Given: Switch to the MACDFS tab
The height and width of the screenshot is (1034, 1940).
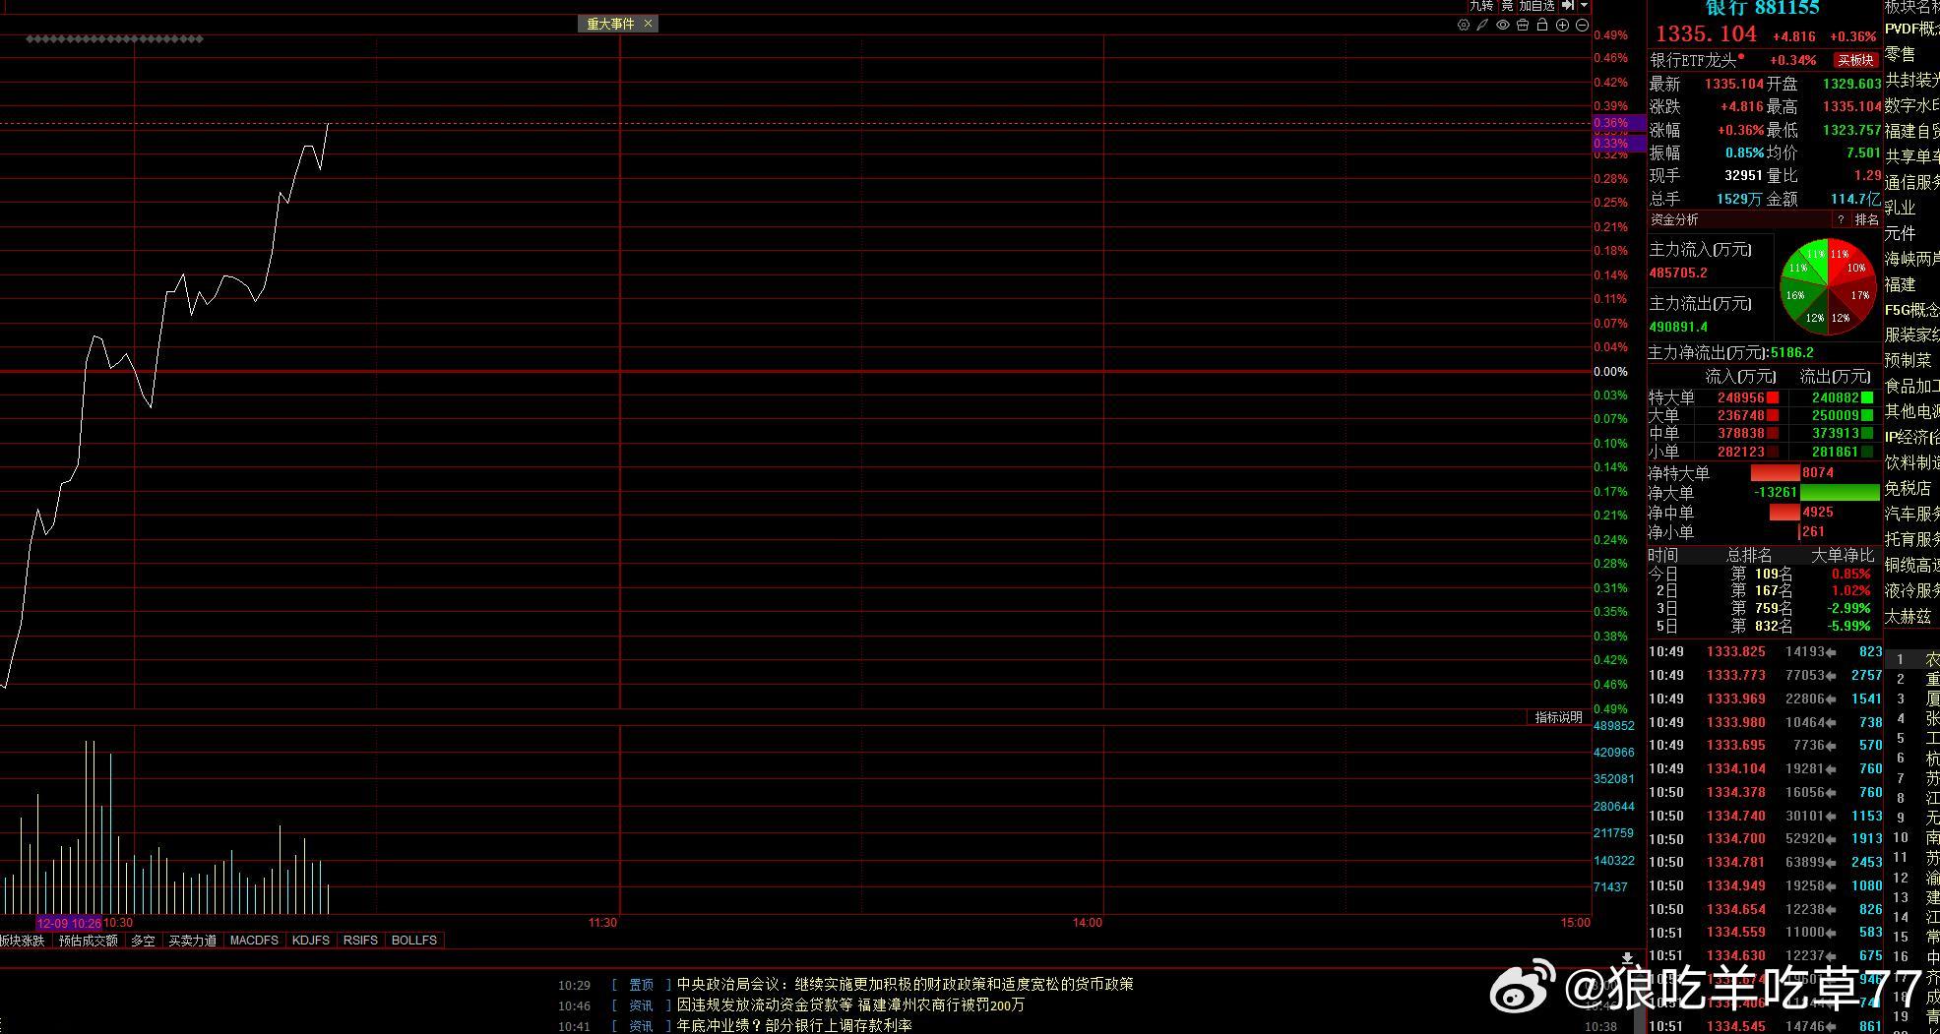Looking at the screenshot, I should [x=253, y=940].
